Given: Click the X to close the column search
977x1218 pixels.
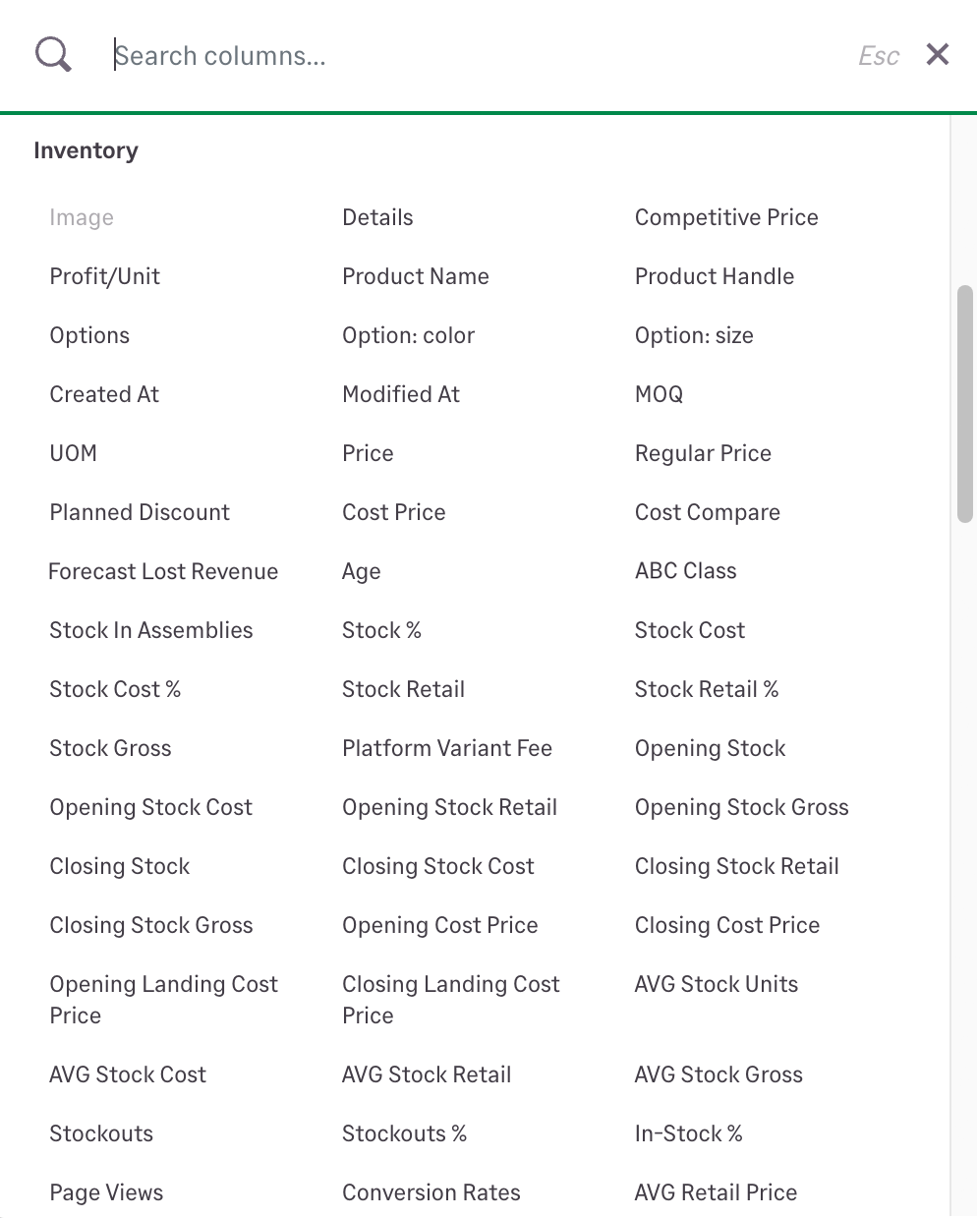Looking at the screenshot, I should pos(937,54).
